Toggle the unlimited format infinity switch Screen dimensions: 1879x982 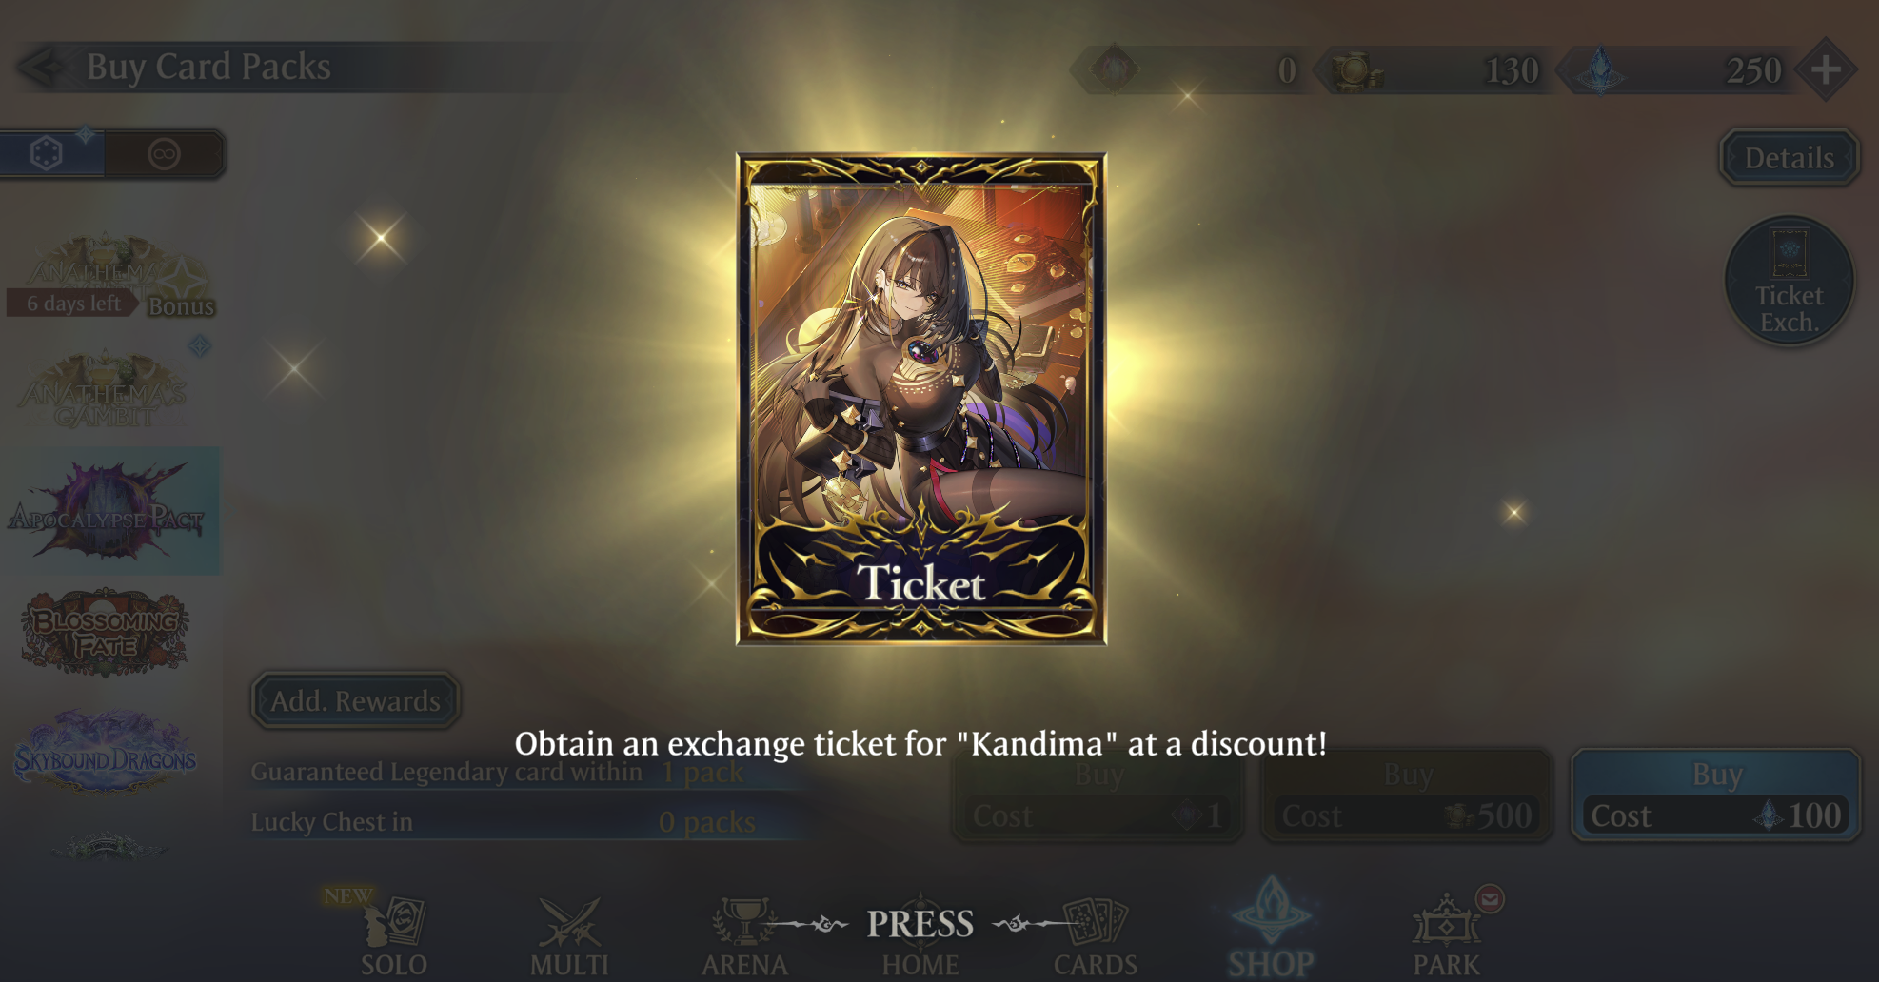tap(165, 153)
